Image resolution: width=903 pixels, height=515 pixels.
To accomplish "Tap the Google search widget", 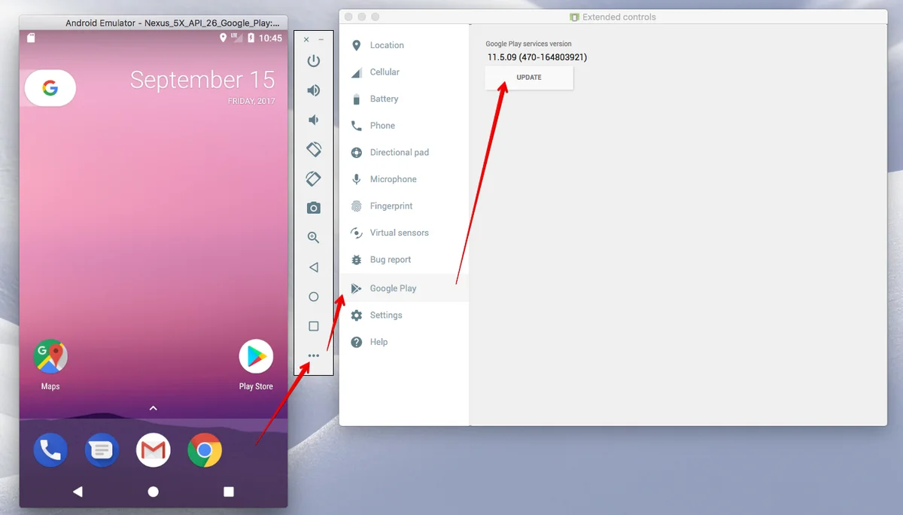I will point(50,88).
